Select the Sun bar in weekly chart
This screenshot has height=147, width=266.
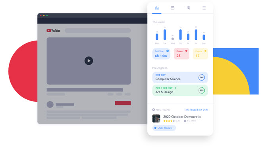[204, 37]
